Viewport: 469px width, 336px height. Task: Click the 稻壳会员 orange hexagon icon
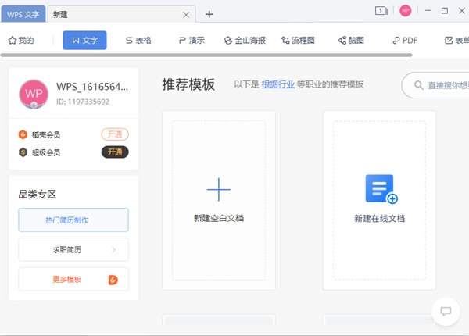coord(23,134)
